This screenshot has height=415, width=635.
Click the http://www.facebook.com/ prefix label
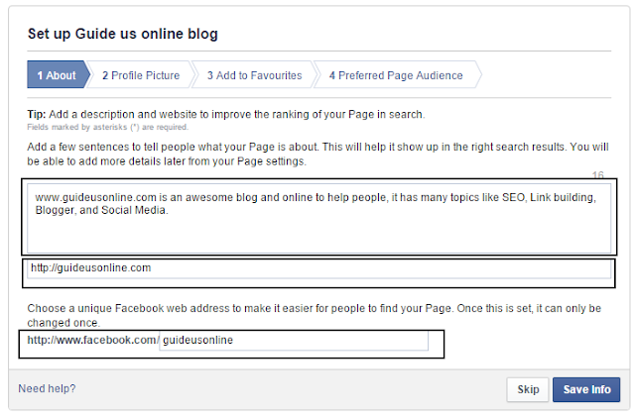coord(93,341)
